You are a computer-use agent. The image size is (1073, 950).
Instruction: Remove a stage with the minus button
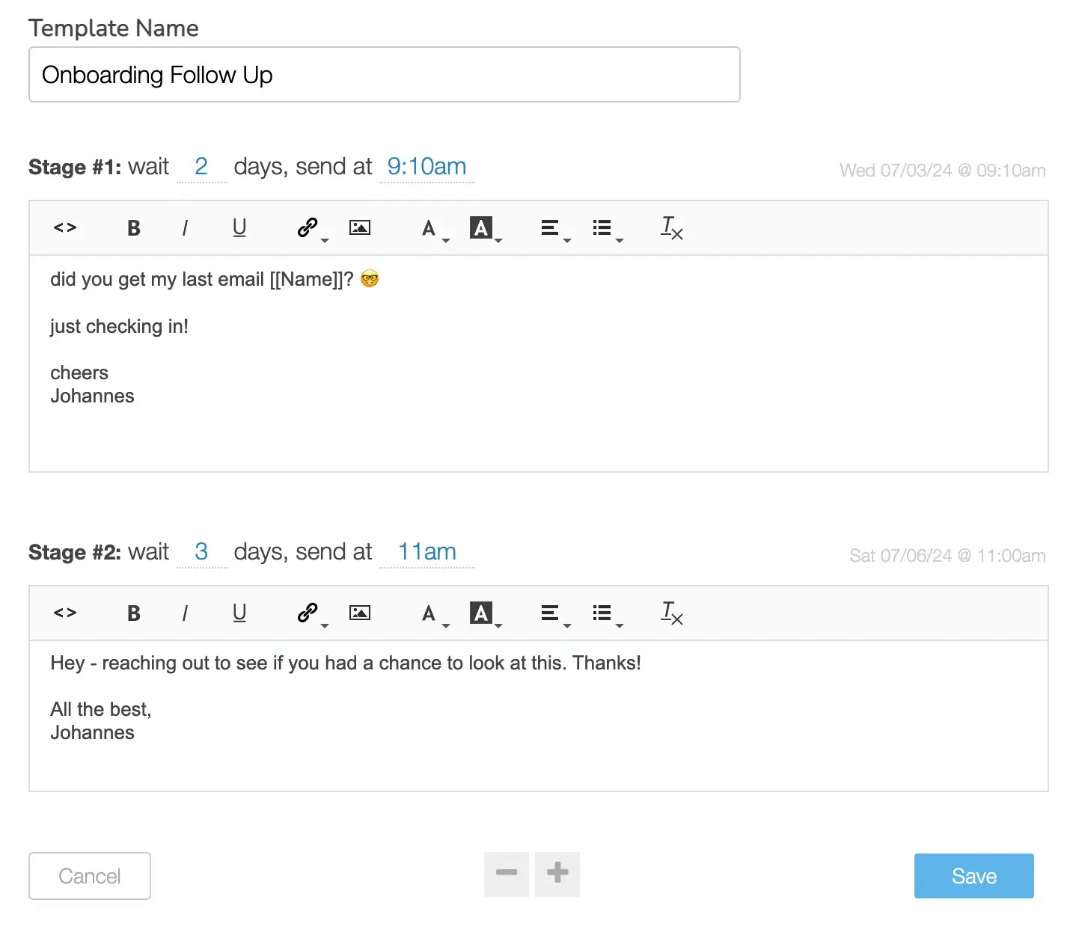click(507, 874)
